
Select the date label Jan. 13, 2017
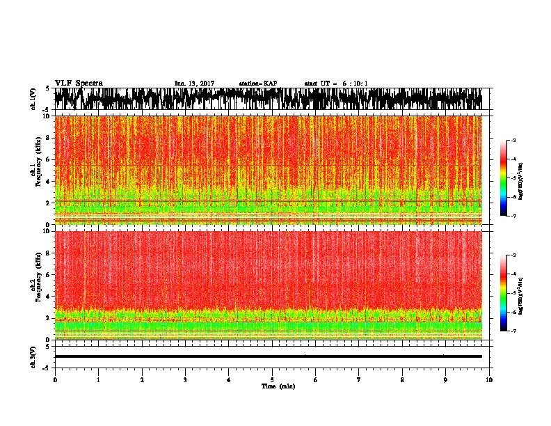pos(194,84)
